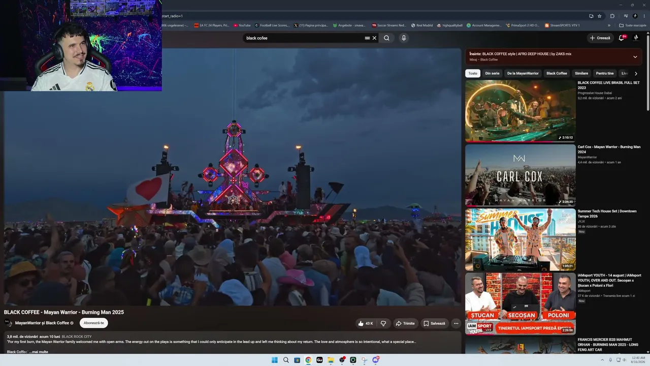Click the 'Progressive House Dubai' channel name
Screen dimensions: 650x366
(x=595, y=93)
